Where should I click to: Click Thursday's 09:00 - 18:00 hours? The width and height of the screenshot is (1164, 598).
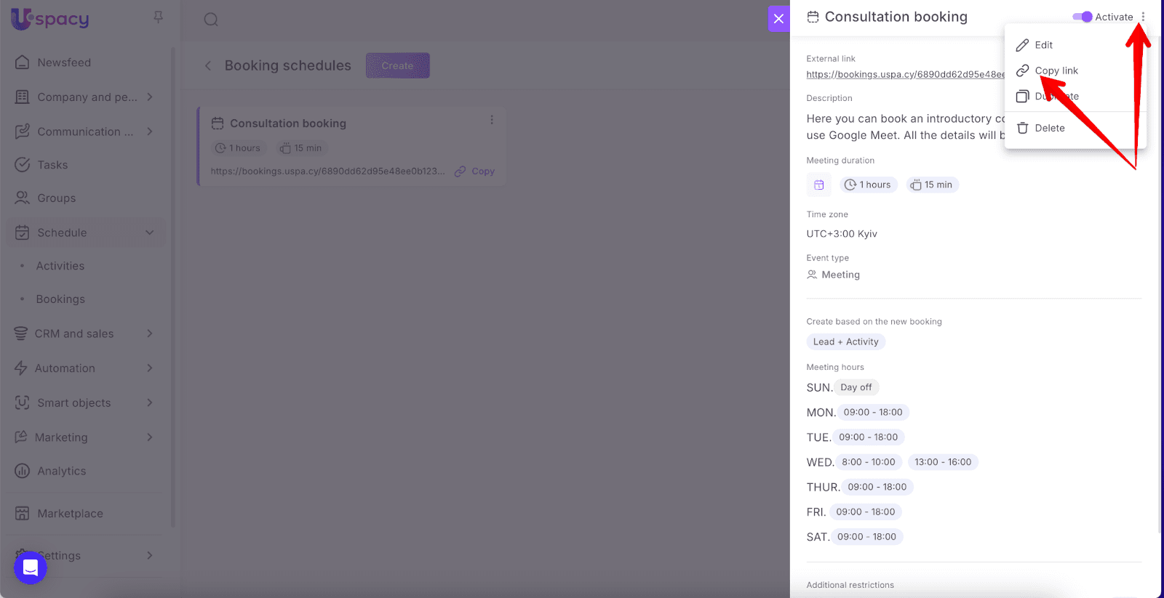tap(877, 487)
